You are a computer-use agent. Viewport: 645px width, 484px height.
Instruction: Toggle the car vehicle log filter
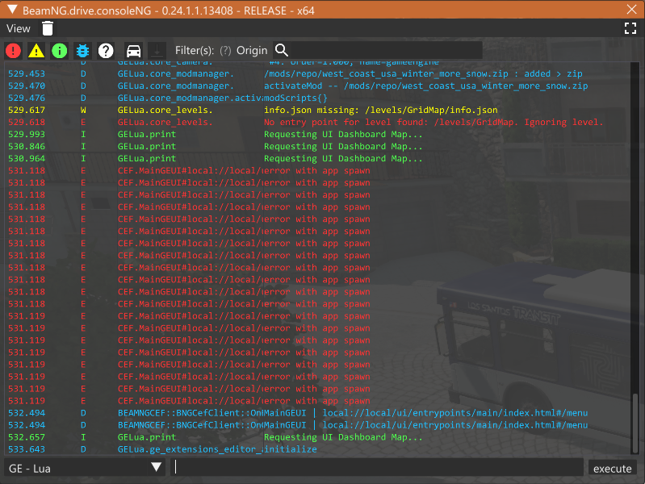134,51
